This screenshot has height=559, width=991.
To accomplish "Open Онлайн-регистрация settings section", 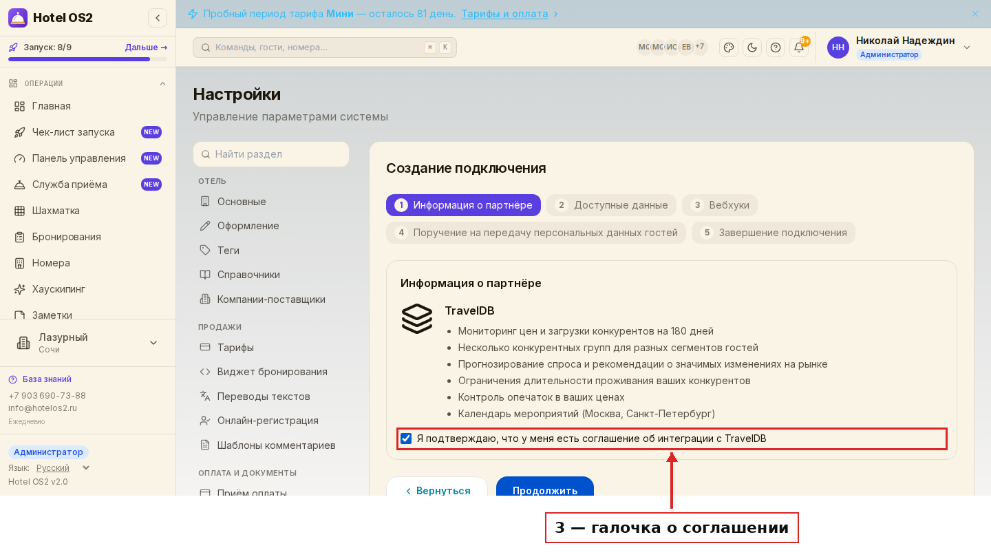I will (x=271, y=421).
